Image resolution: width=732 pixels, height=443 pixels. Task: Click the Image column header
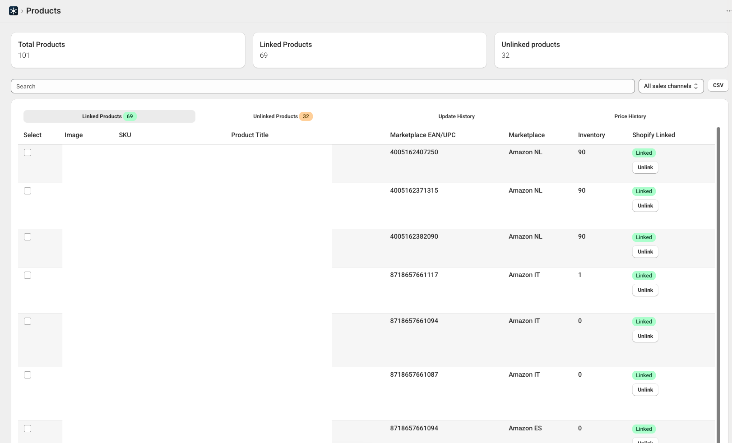[74, 135]
